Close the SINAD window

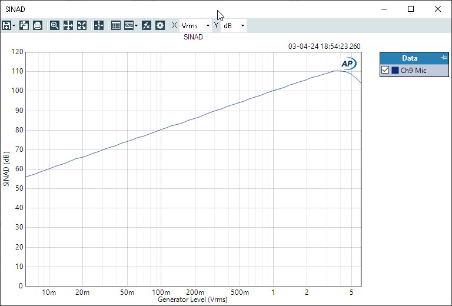(438, 9)
